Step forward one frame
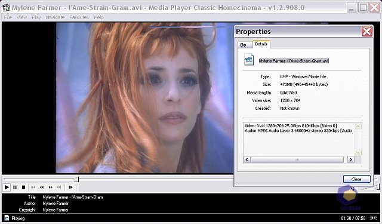This screenshot has height=224, width=382. click(70, 187)
